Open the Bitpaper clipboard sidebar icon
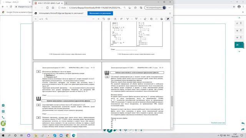 click(3, 105)
